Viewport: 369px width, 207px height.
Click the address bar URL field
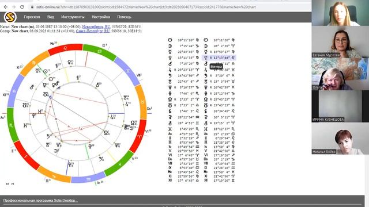point(146,7)
